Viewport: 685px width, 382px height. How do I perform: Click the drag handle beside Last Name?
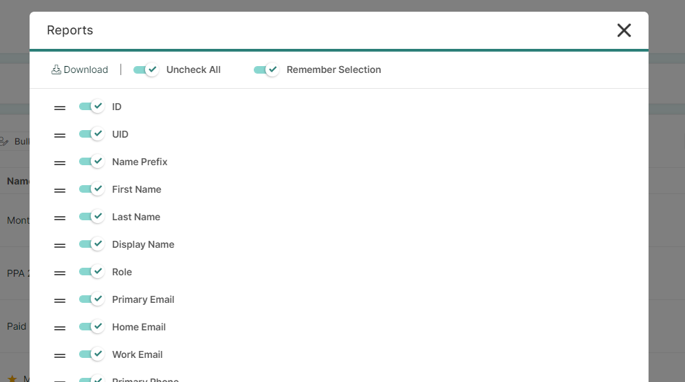click(x=60, y=218)
